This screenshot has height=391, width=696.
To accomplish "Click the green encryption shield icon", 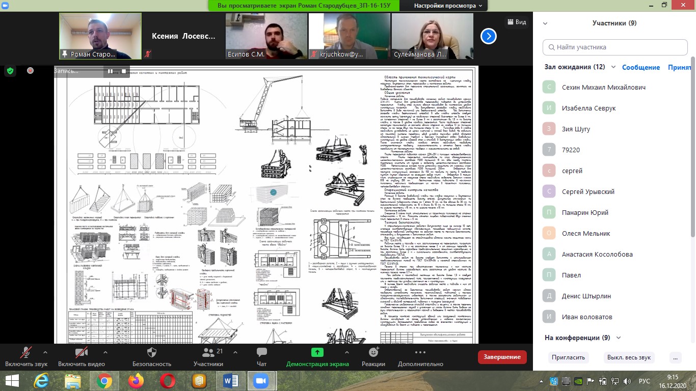I will [10, 71].
